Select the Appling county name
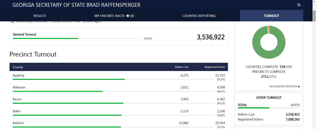 pyautogui.click(x=18, y=75)
